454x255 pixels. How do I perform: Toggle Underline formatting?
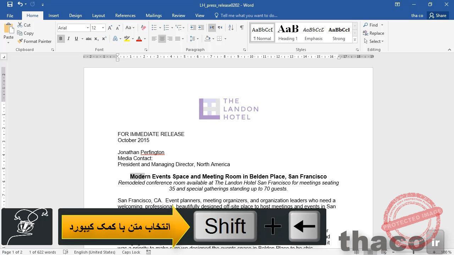(76, 39)
